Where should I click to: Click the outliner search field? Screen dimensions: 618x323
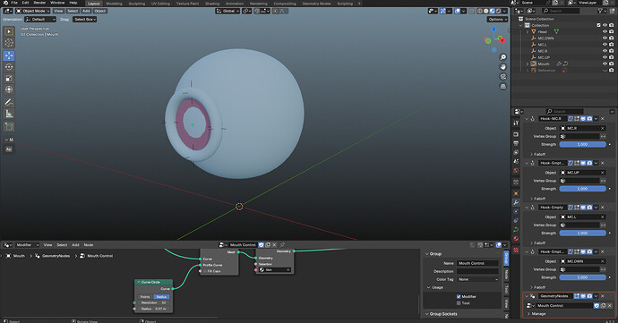click(x=561, y=11)
